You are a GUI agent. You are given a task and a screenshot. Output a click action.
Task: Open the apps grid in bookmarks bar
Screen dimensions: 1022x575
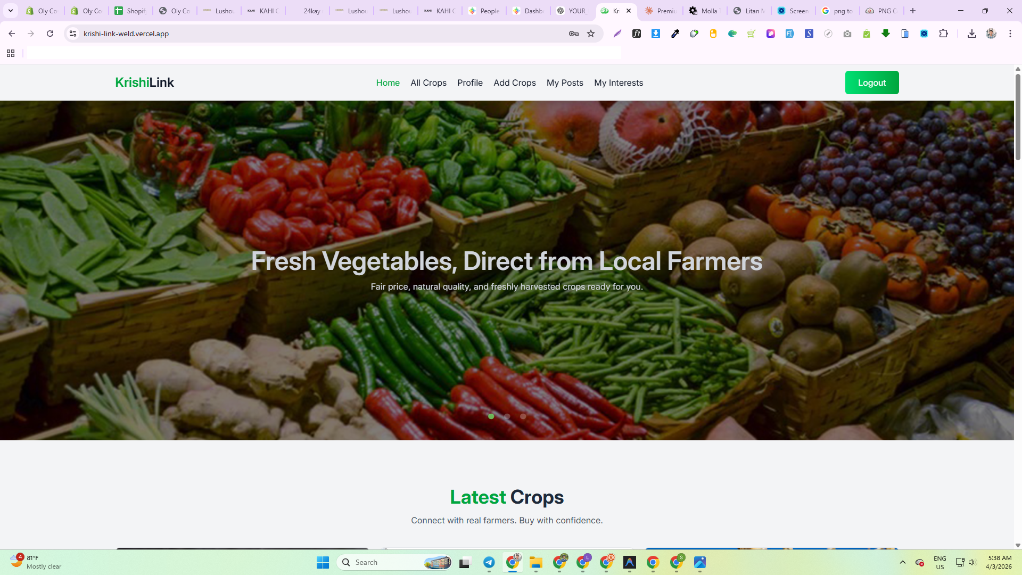[x=11, y=53]
